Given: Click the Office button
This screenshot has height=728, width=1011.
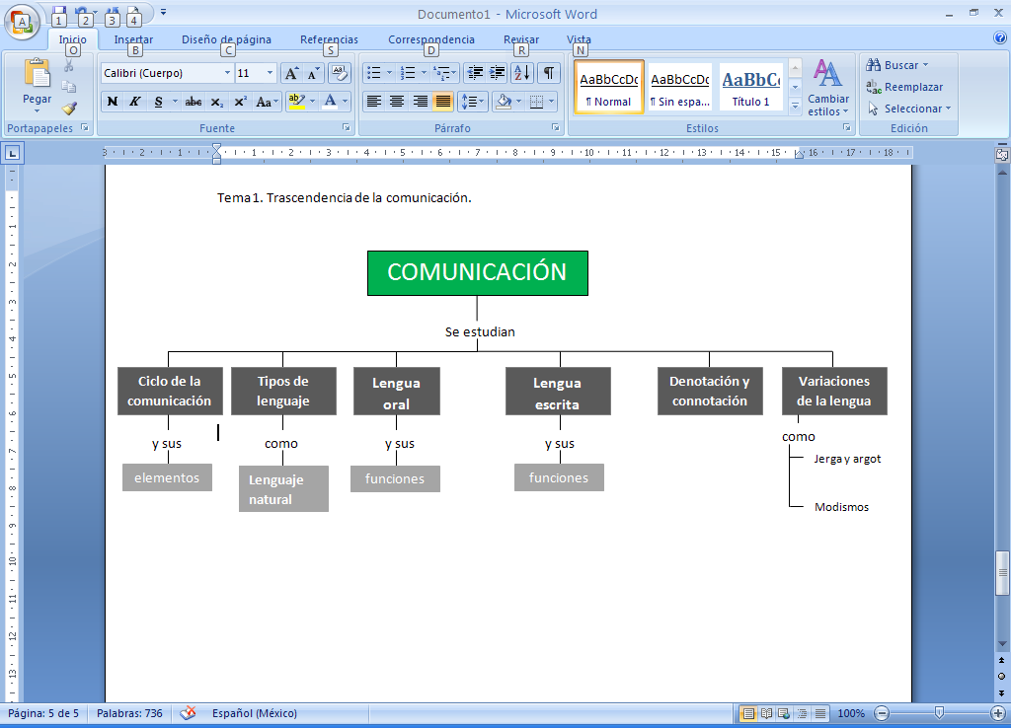Looking at the screenshot, I should [22, 22].
